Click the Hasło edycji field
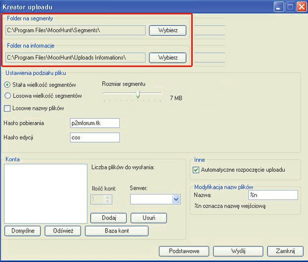The image size is (308, 262). click(x=95, y=137)
